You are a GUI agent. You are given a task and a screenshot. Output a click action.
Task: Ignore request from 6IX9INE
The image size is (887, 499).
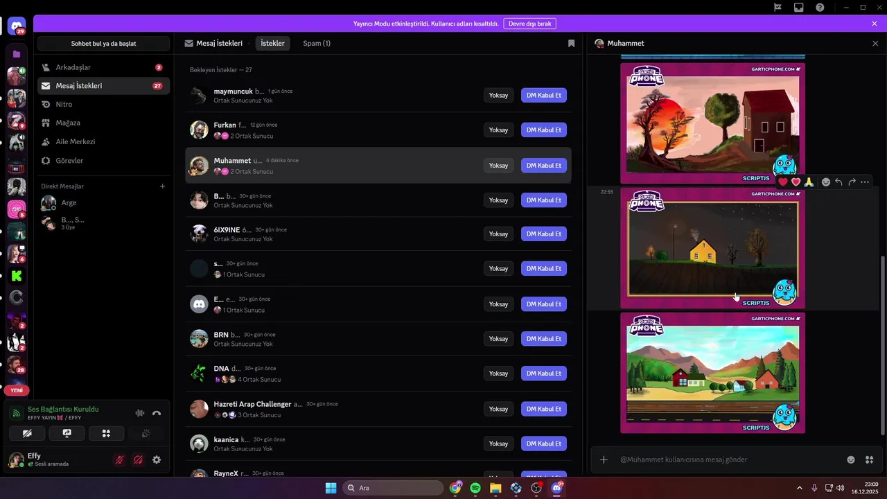(498, 234)
